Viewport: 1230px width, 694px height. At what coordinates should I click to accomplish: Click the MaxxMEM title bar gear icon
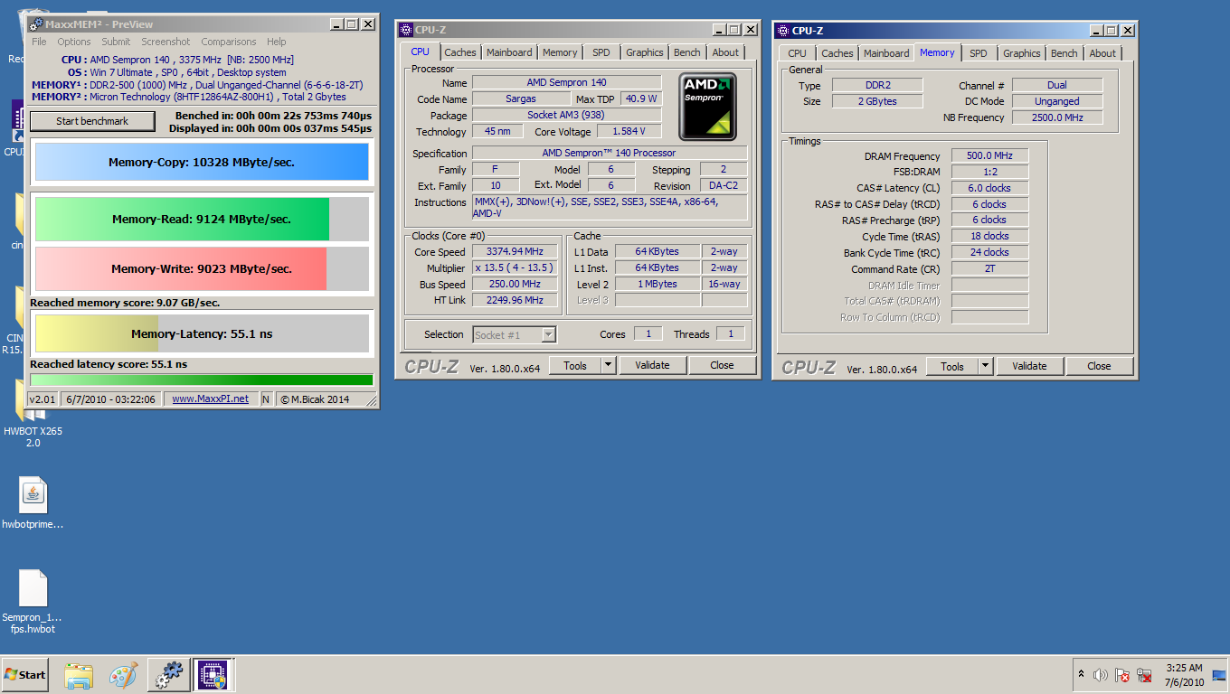(35, 24)
